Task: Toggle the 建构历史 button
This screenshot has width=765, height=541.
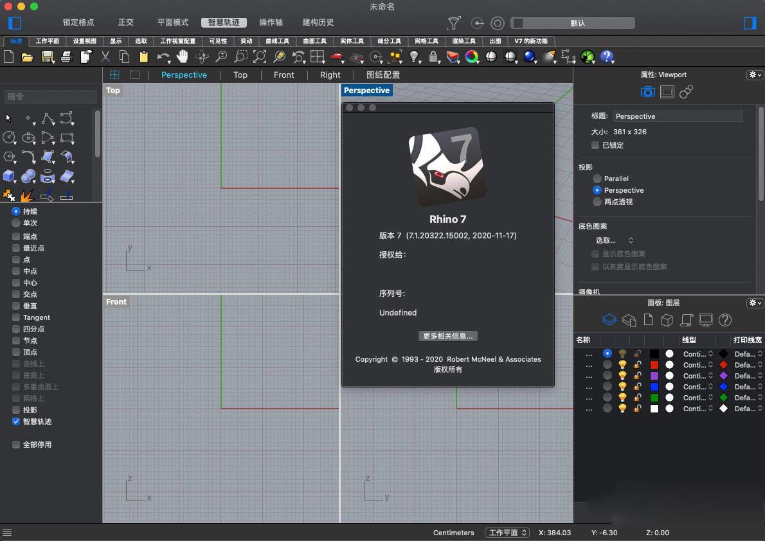Action: coord(318,22)
